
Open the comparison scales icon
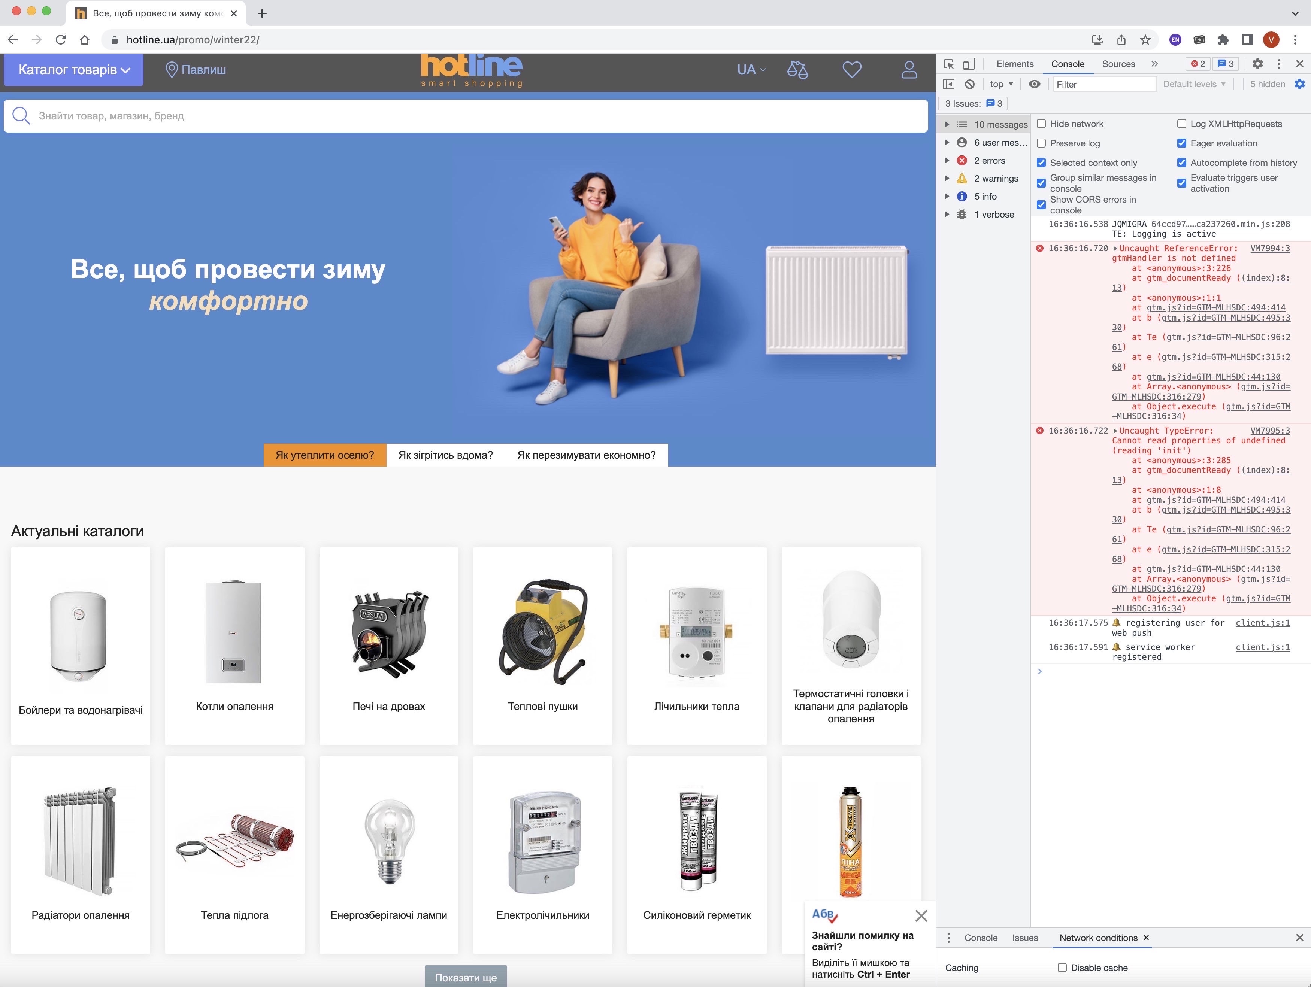tap(797, 70)
